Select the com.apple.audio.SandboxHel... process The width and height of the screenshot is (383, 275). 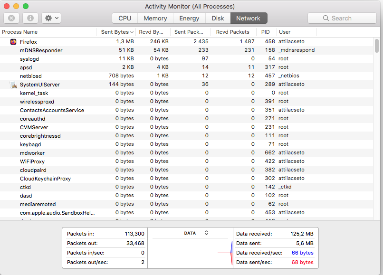coord(57,213)
